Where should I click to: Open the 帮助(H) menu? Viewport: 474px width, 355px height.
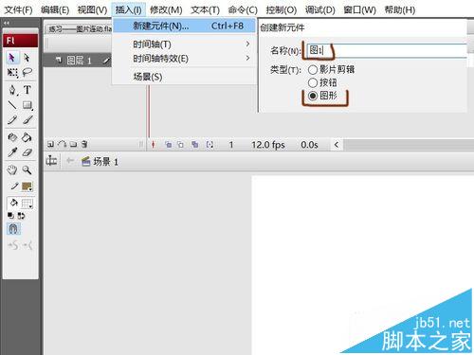tap(400, 9)
